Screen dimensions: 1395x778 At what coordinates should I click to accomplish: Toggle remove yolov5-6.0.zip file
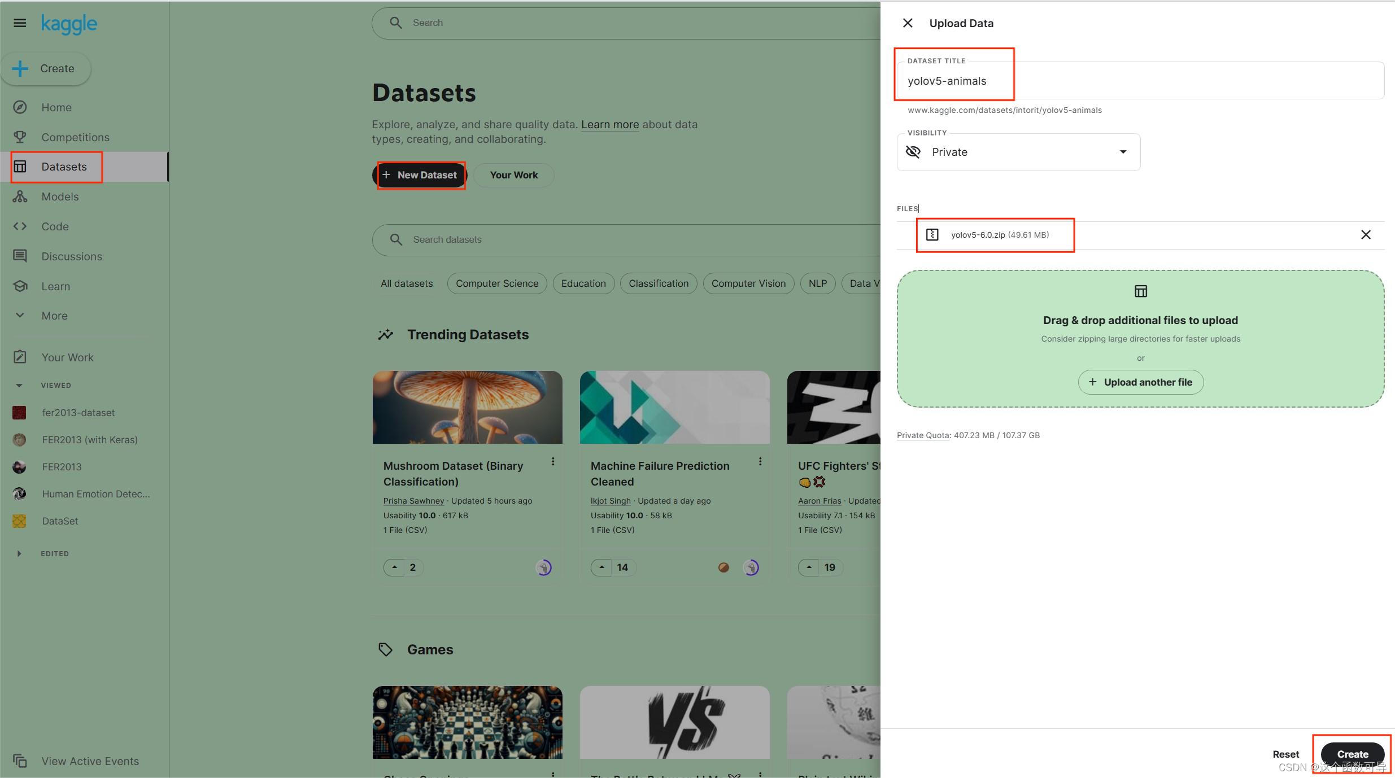1366,235
